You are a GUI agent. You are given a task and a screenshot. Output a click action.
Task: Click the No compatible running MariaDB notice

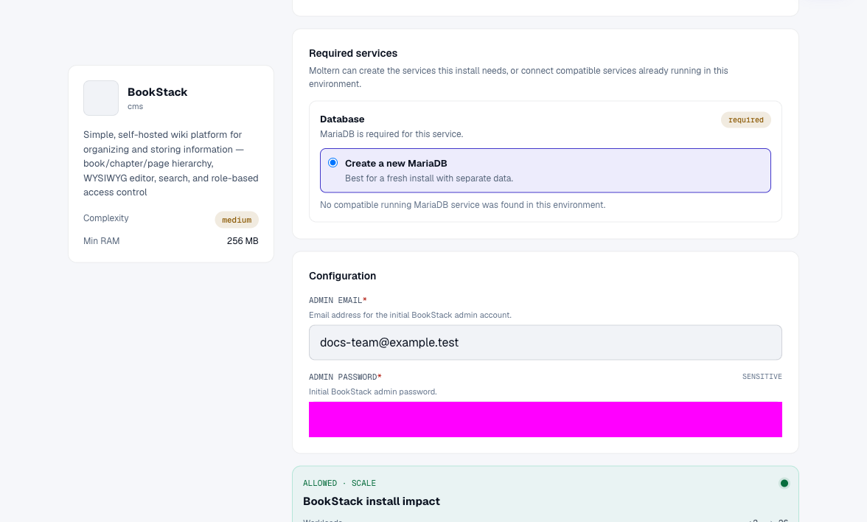[x=463, y=205]
